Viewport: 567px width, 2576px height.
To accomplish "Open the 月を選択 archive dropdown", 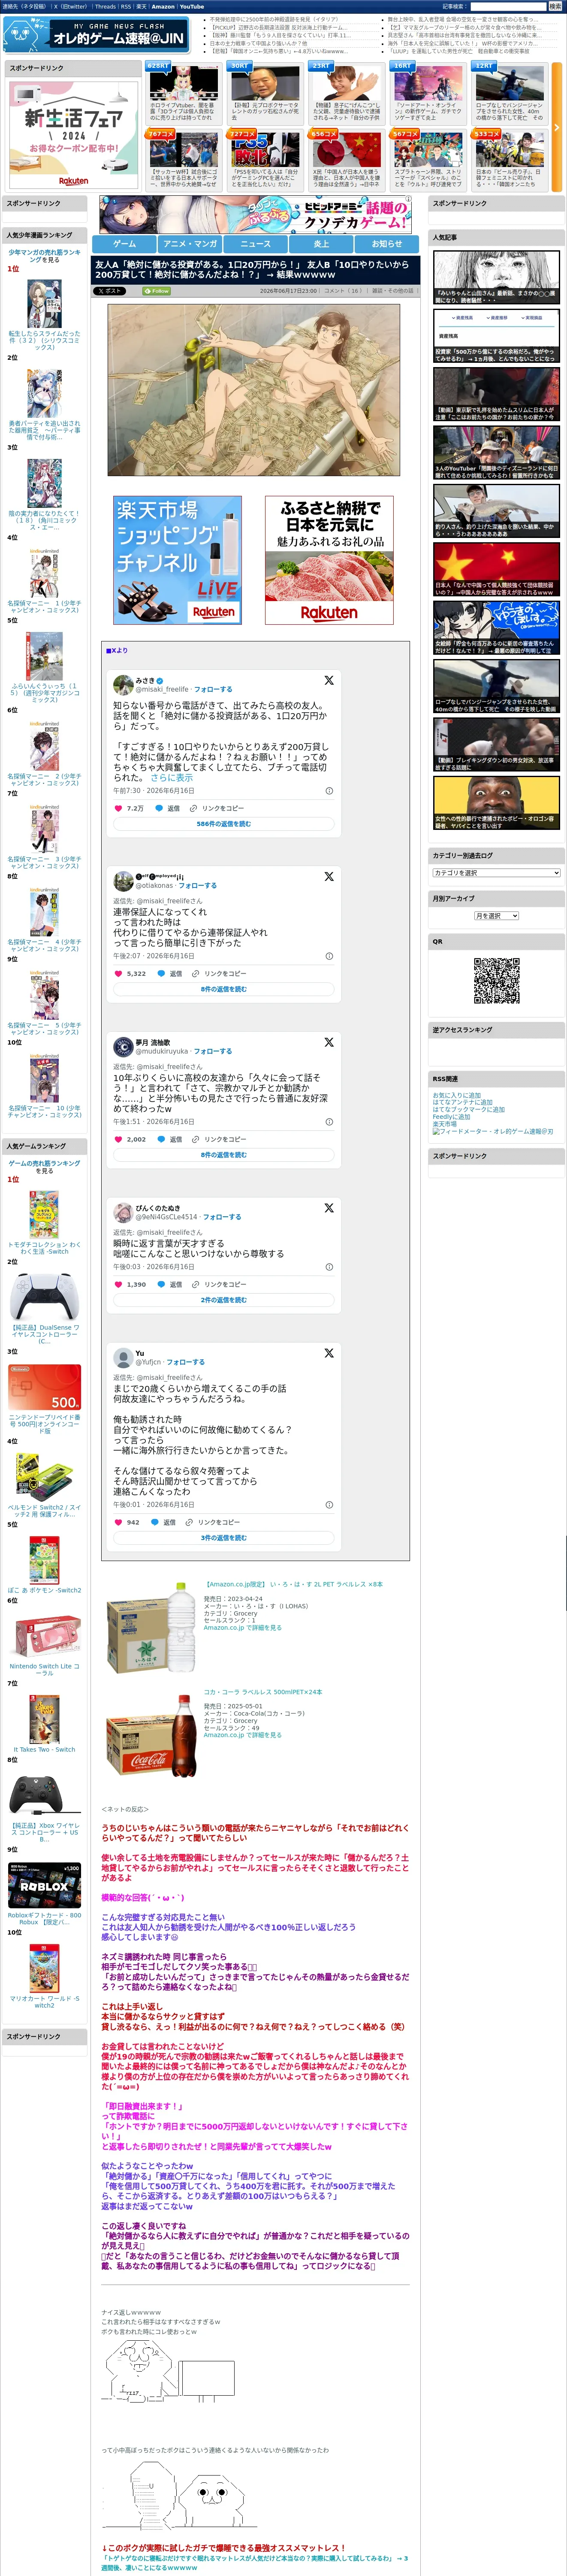I will tap(496, 916).
